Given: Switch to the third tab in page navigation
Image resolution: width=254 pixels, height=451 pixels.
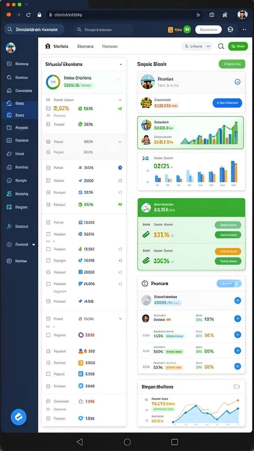Looking at the screenshot, I should click(x=110, y=46).
